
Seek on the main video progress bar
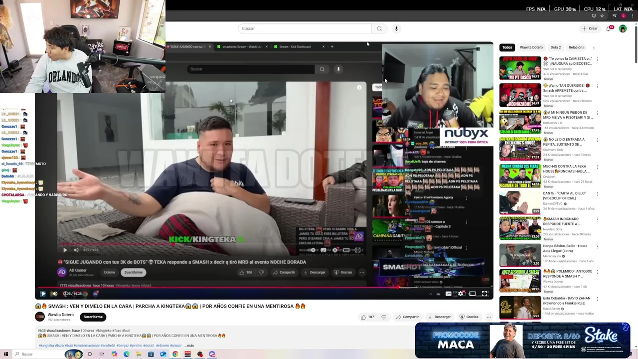click(264, 287)
